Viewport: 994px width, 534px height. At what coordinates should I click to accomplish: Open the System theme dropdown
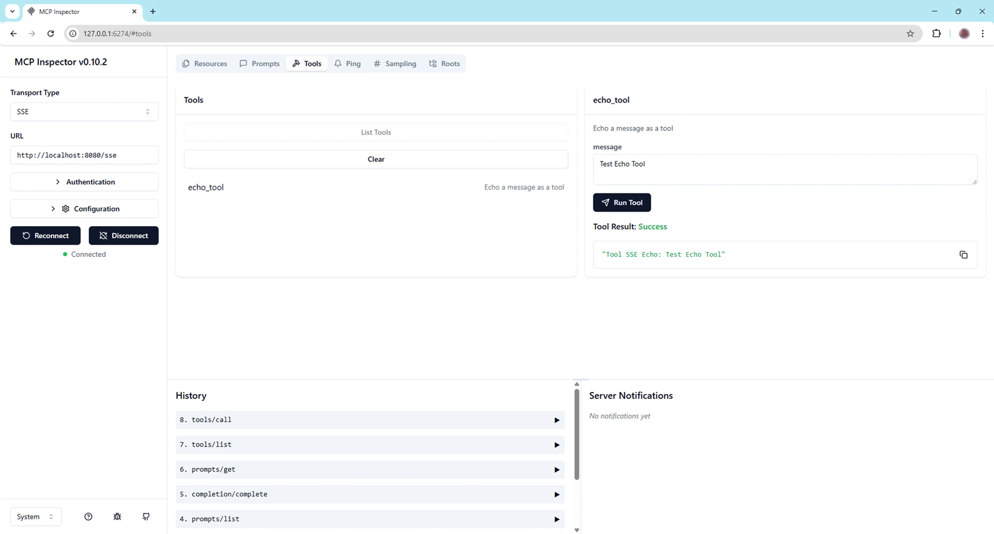pos(36,516)
